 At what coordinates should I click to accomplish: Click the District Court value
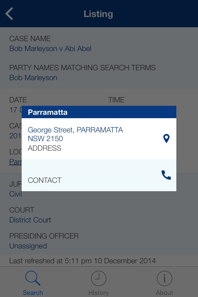click(30, 220)
